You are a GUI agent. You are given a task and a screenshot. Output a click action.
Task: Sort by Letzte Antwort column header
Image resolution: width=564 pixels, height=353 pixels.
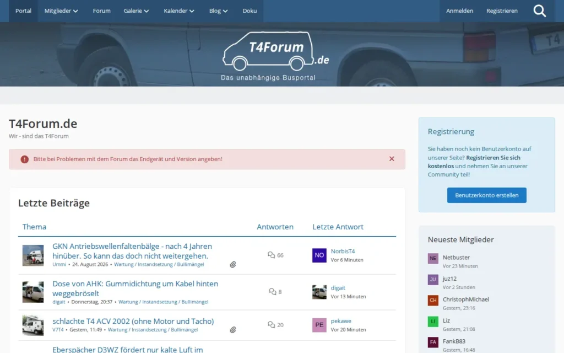(338, 227)
